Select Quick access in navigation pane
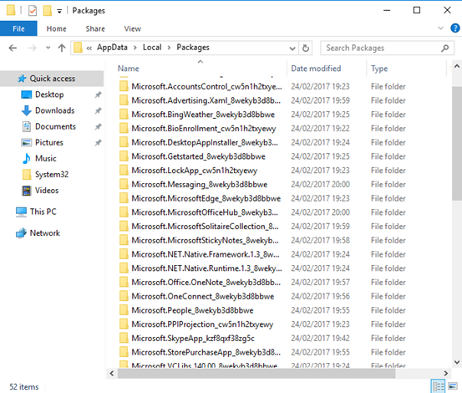The width and height of the screenshot is (462, 393). tap(52, 79)
